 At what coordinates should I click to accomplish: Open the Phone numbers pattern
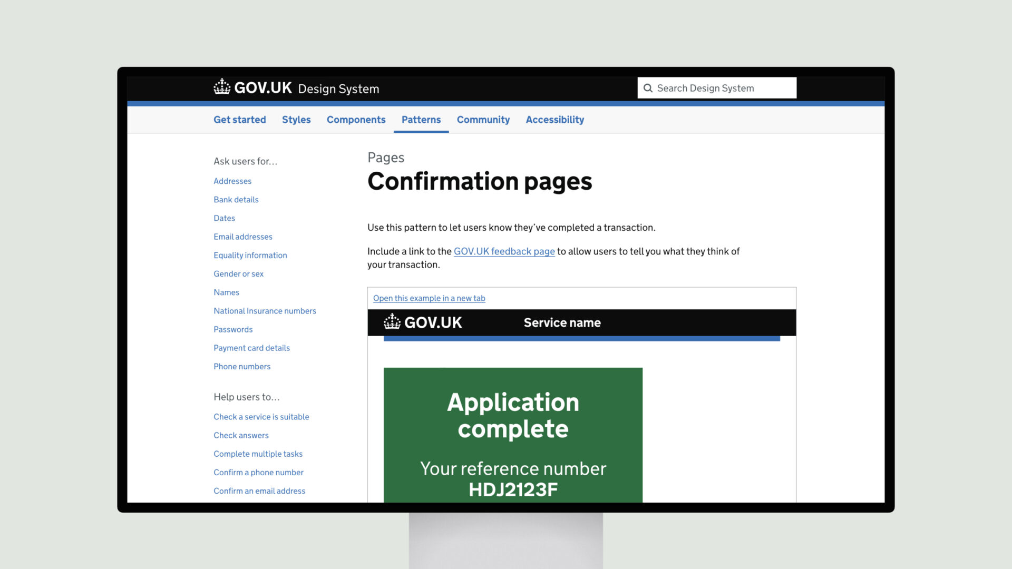coord(242,366)
